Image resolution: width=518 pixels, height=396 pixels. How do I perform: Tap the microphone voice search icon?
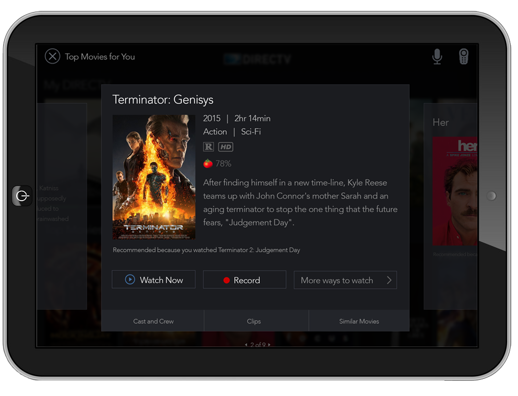[437, 56]
